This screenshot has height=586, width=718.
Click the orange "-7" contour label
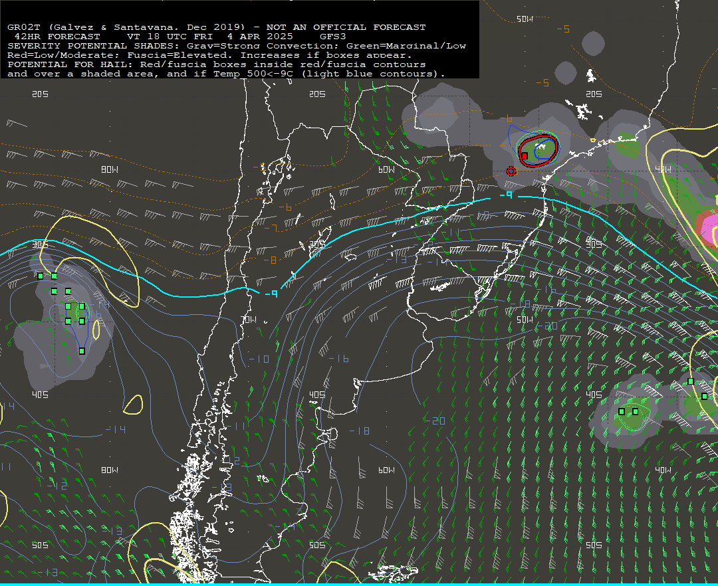(271, 228)
